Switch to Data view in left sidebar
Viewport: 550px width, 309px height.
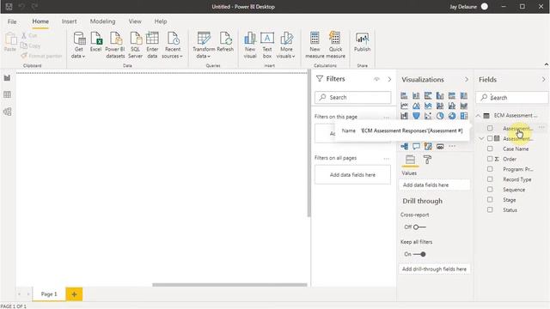[7, 94]
